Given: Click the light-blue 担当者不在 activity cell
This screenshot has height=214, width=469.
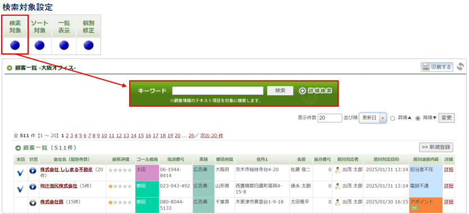Looking at the screenshot, I should click(x=426, y=172).
